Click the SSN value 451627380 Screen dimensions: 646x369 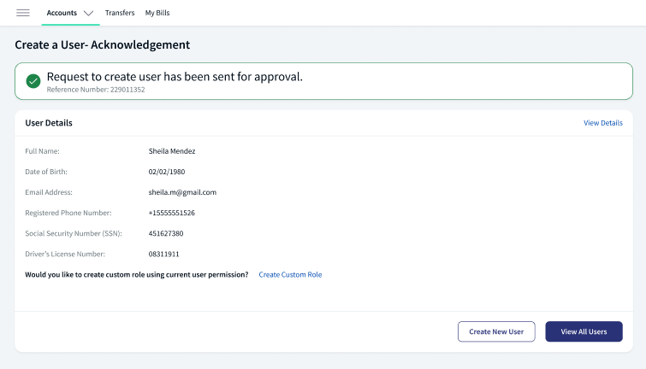[166, 233]
